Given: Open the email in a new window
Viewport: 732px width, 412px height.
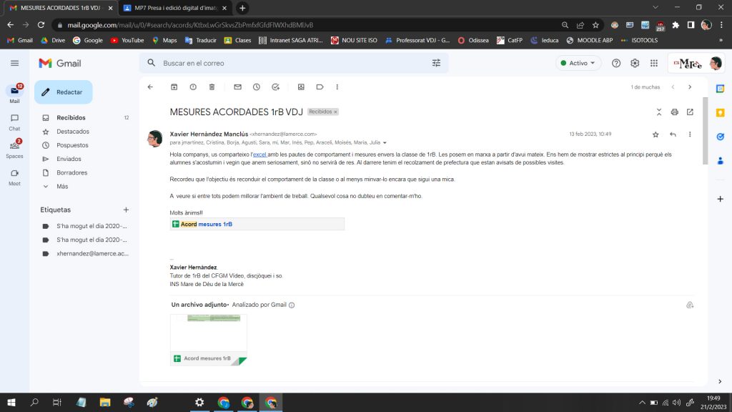Looking at the screenshot, I should tap(690, 112).
